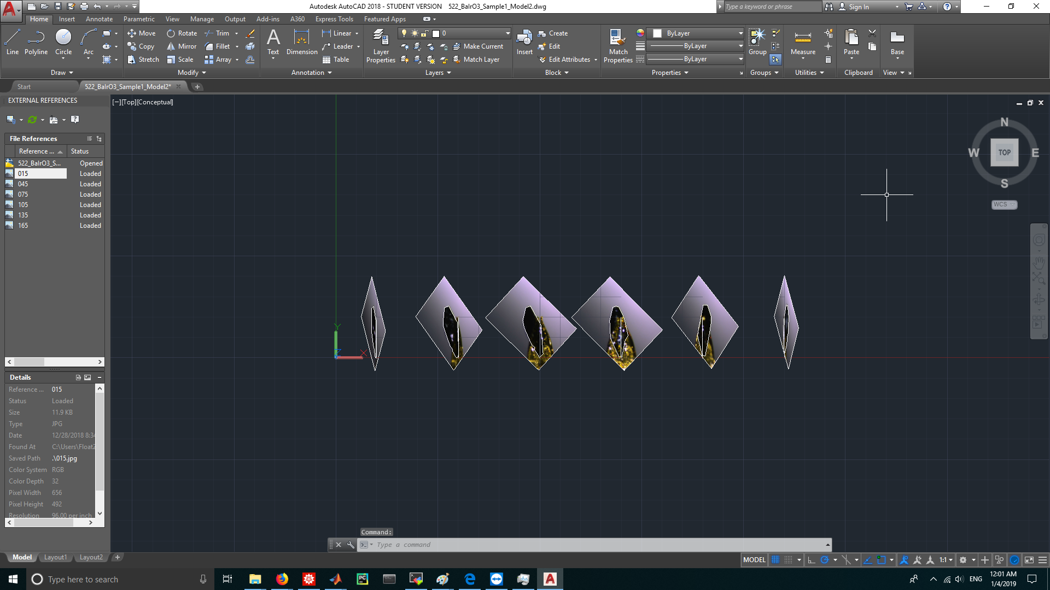This screenshot has width=1050, height=590.
Task: Open help in External References panel
Action: pos(75,120)
